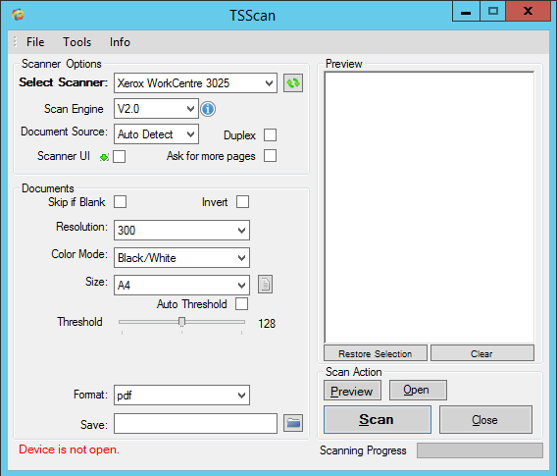Open the Info menu
This screenshot has width=557, height=476.
120,42
